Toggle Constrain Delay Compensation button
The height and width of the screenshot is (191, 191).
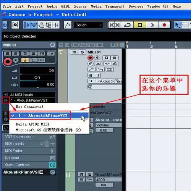pyautogui.click(x=15, y=25)
